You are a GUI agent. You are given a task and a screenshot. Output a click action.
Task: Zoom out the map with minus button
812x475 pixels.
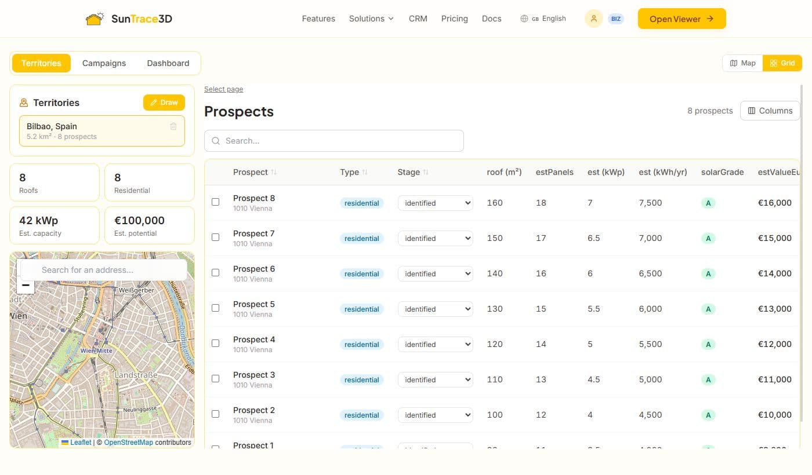26,286
